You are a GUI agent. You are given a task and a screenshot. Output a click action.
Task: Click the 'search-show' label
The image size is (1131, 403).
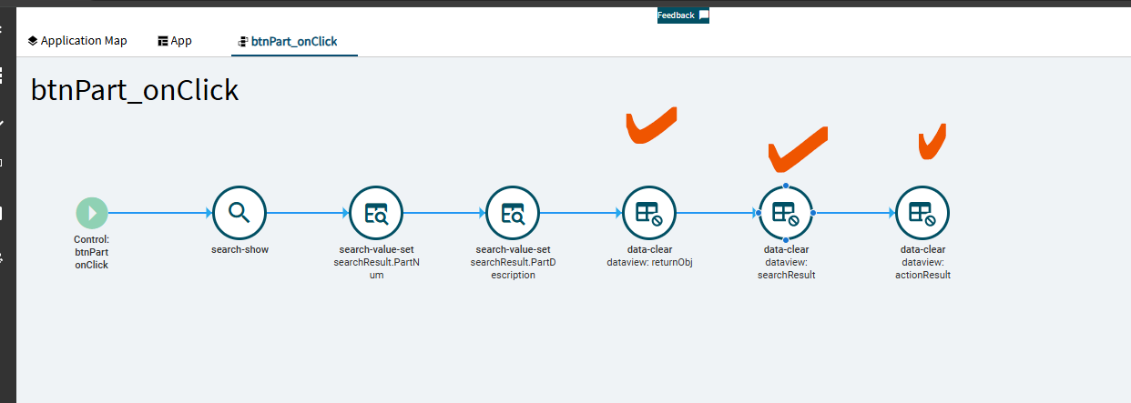coord(239,249)
